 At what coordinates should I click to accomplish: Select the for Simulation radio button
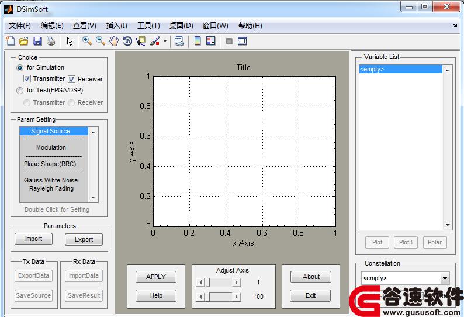tap(19, 68)
